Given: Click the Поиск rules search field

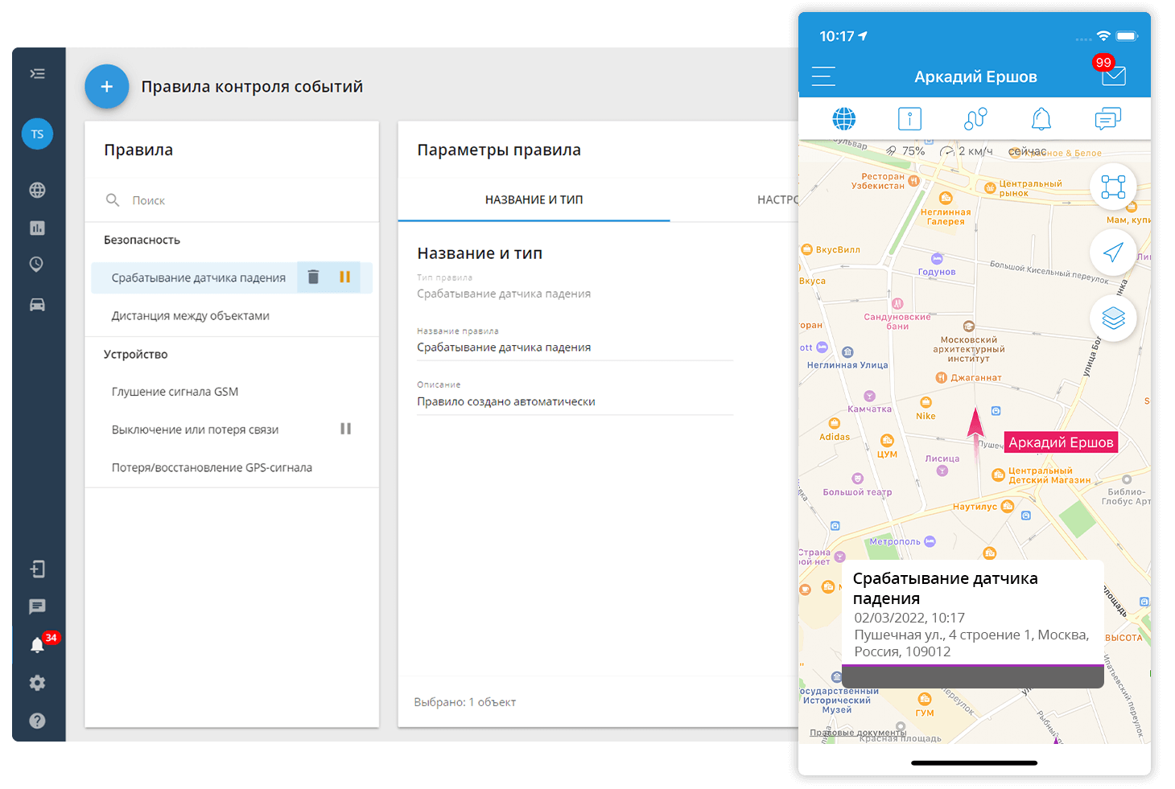Looking at the screenshot, I should click(241, 200).
